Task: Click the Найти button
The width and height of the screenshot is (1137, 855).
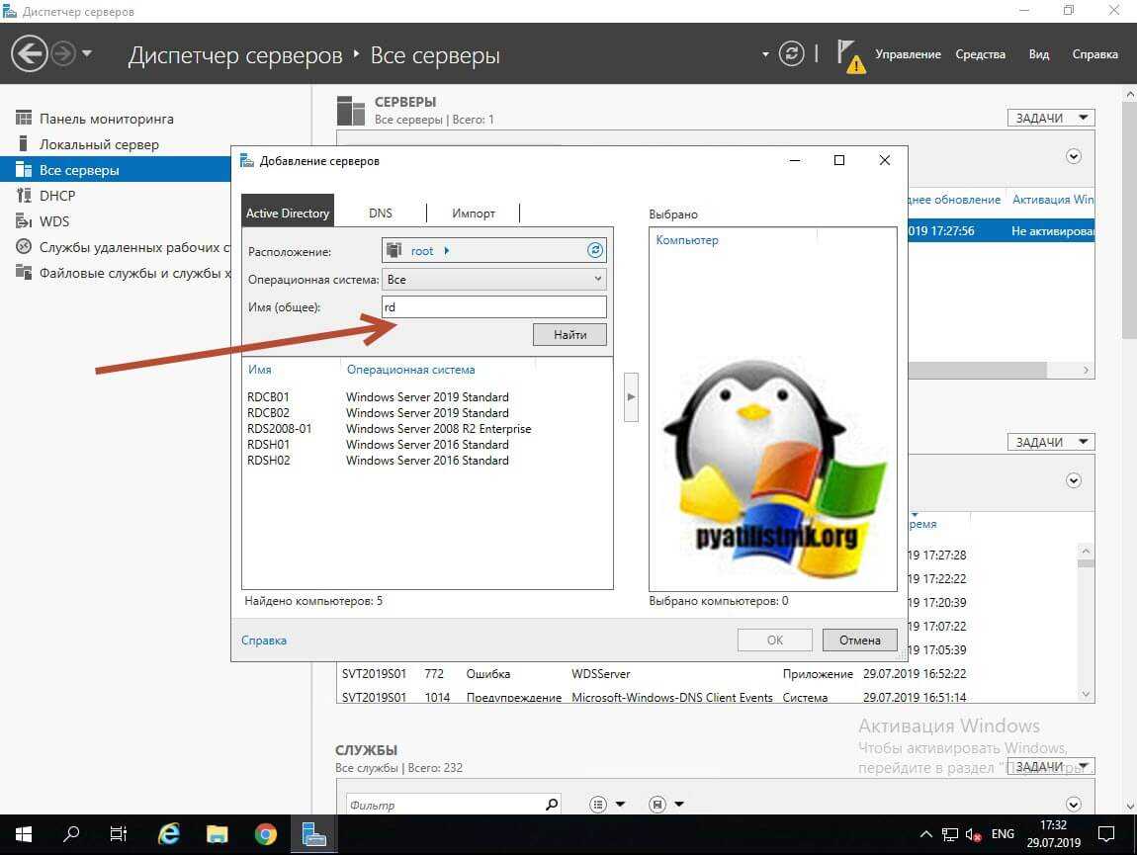Action: click(569, 335)
